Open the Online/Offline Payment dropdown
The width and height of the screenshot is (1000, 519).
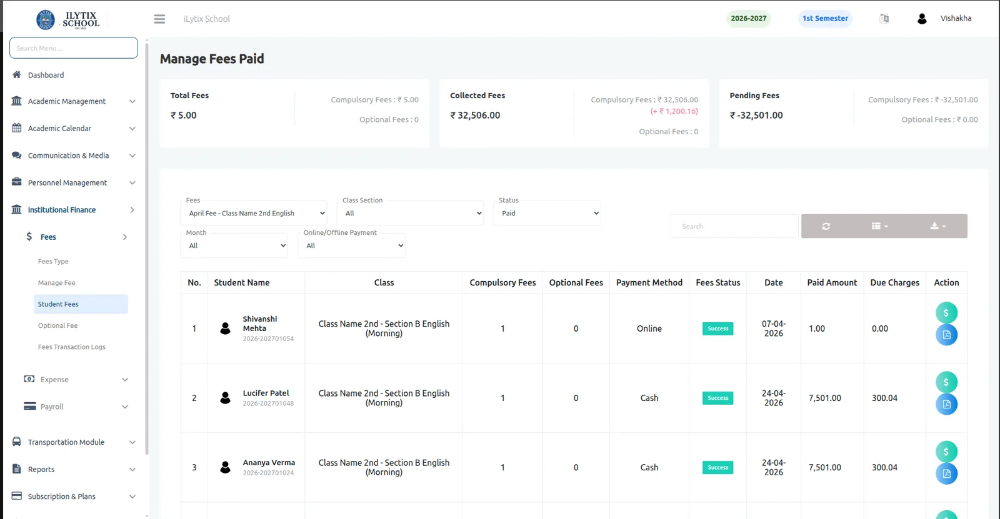(x=352, y=245)
